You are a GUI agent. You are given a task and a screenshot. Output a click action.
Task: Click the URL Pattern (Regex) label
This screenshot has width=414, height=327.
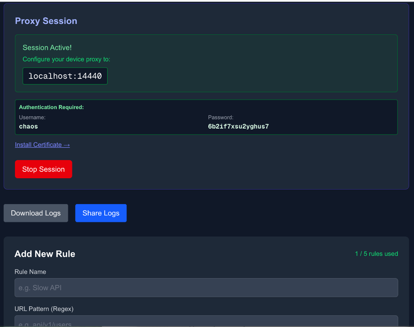click(44, 309)
